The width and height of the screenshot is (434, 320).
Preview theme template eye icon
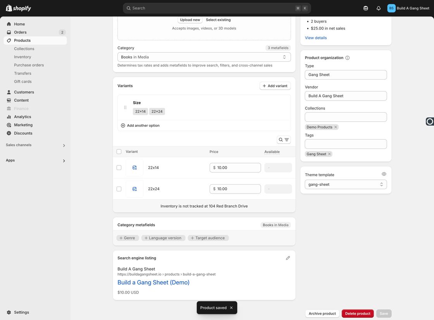click(x=384, y=174)
